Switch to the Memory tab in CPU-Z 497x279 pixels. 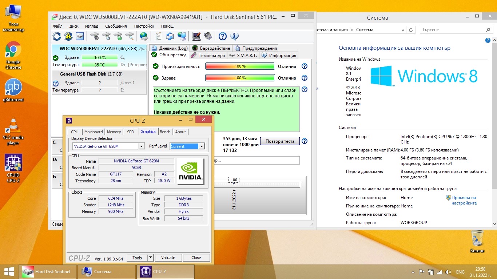pos(114,132)
